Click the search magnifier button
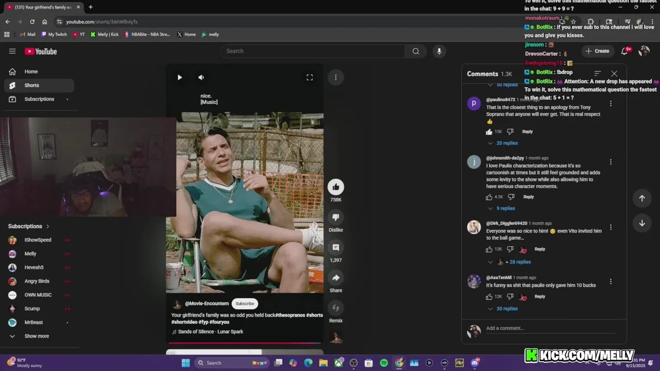This screenshot has height=371, width=660. point(416,51)
